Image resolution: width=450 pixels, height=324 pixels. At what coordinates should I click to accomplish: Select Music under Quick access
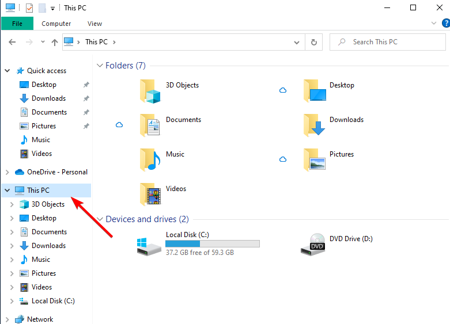pyautogui.click(x=41, y=140)
